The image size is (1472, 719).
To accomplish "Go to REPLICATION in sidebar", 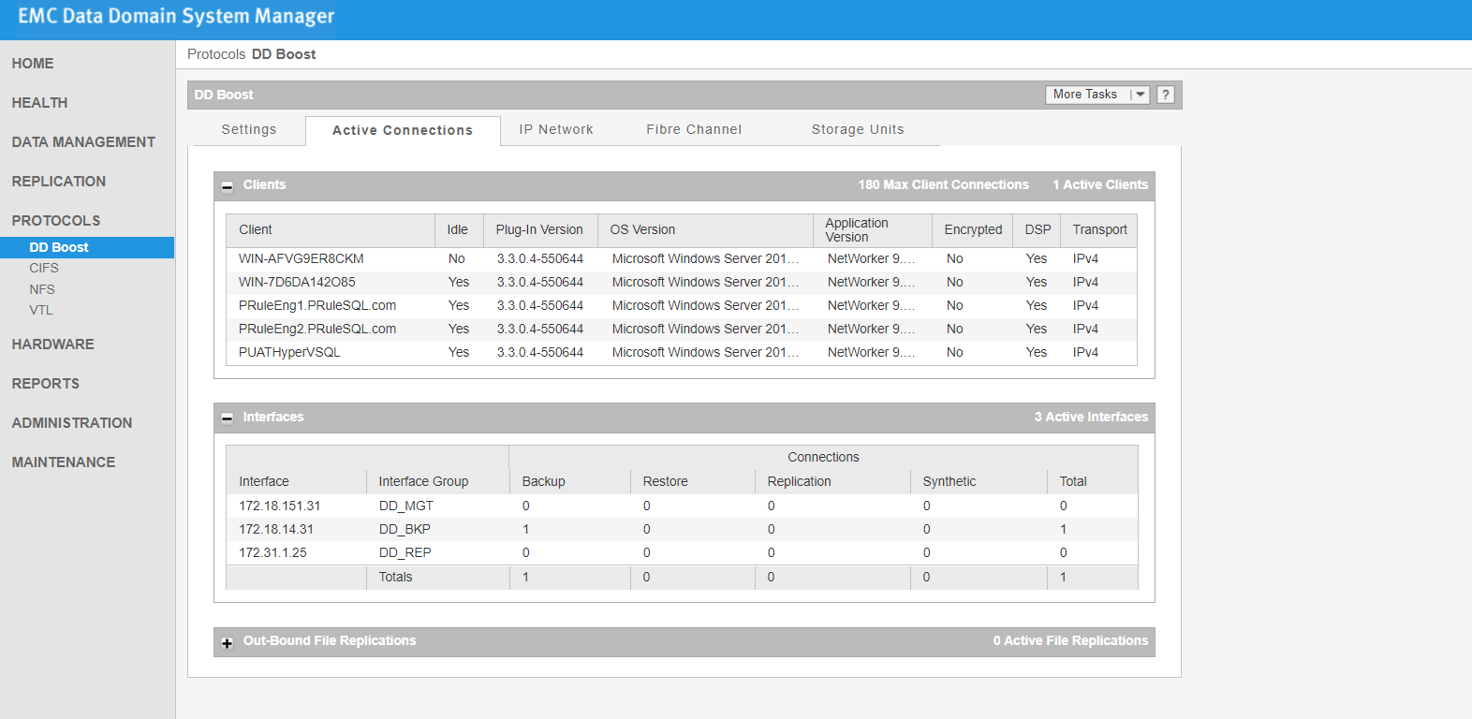I will pos(59,182).
